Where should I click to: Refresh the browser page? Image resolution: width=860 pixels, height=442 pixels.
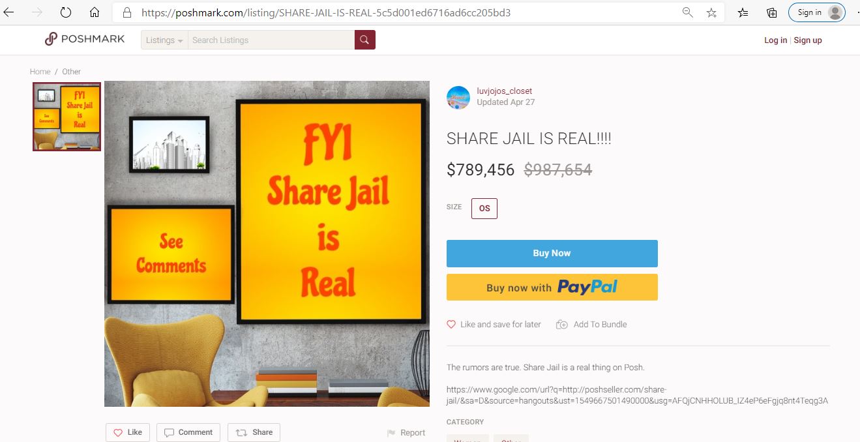tap(65, 12)
